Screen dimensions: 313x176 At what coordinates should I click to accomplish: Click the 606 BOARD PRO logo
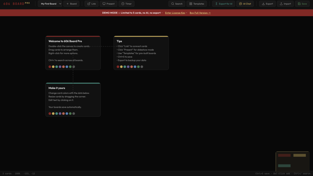(17, 4)
